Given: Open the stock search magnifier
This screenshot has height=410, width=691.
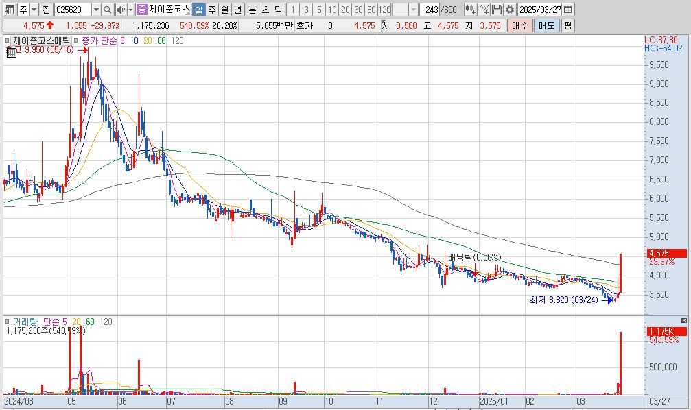Looking at the screenshot, I should pos(108,9).
